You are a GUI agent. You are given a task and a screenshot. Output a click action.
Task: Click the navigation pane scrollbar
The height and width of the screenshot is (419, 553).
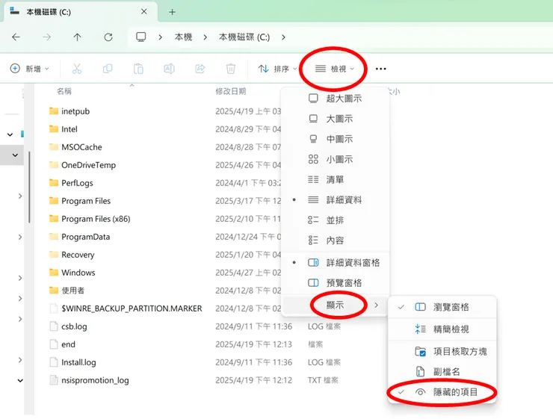29,187
